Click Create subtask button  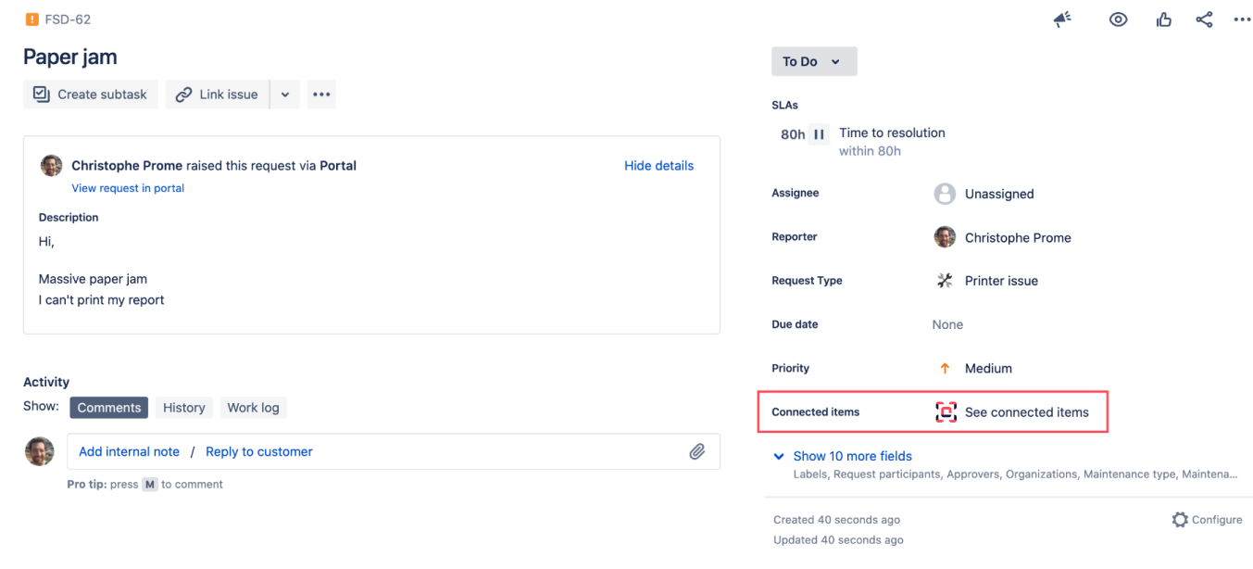click(x=91, y=95)
